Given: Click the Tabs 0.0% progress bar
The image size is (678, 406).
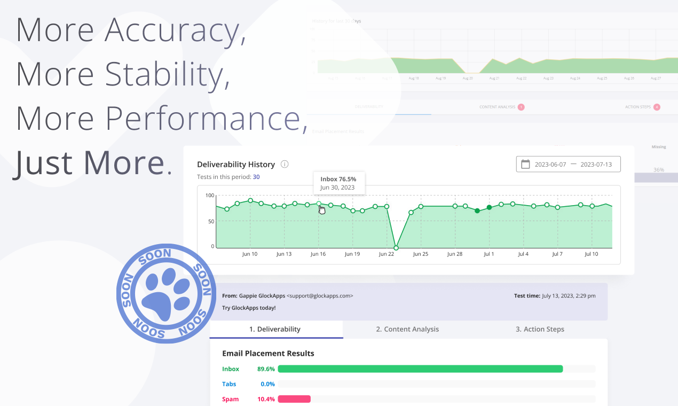Looking at the screenshot, I should (436, 384).
